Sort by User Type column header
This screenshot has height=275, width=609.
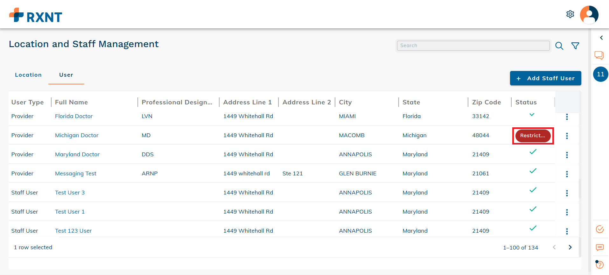[x=27, y=102]
